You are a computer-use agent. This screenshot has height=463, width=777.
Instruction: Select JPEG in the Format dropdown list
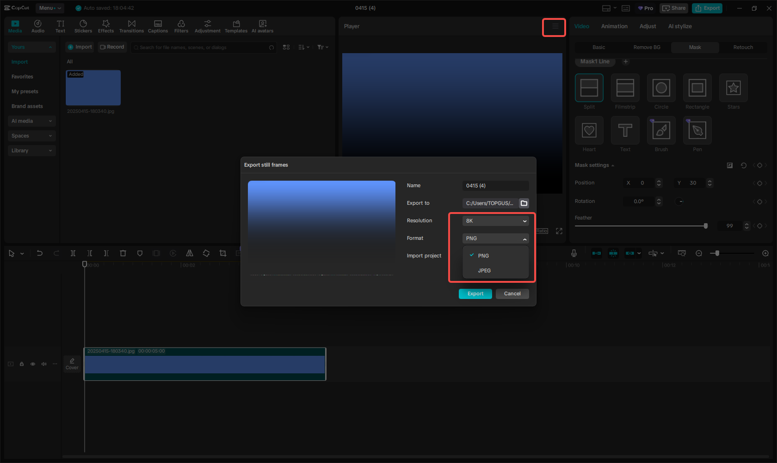tap(484, 270)
